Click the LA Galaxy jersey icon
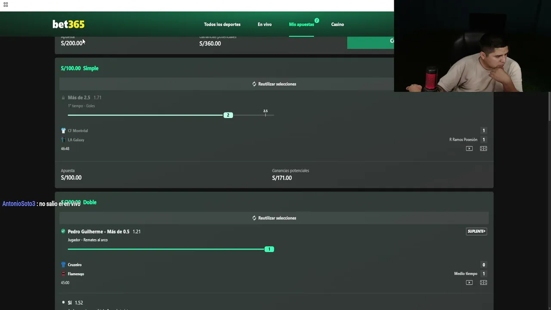Screen dimensions: 551x310 point(63,140)
